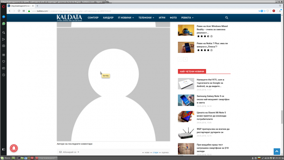Open the Speed Dial start page button
The width and height of the screenshot is (284, 160).
click(24, 11)
